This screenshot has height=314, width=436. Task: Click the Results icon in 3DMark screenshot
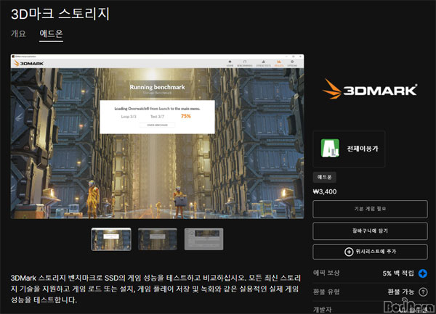click(x=279, y=63)
